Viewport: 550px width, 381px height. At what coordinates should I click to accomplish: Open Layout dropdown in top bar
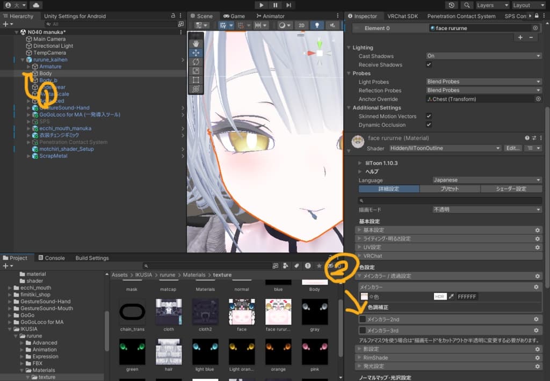pyautogui.click(x=529, y=5)
